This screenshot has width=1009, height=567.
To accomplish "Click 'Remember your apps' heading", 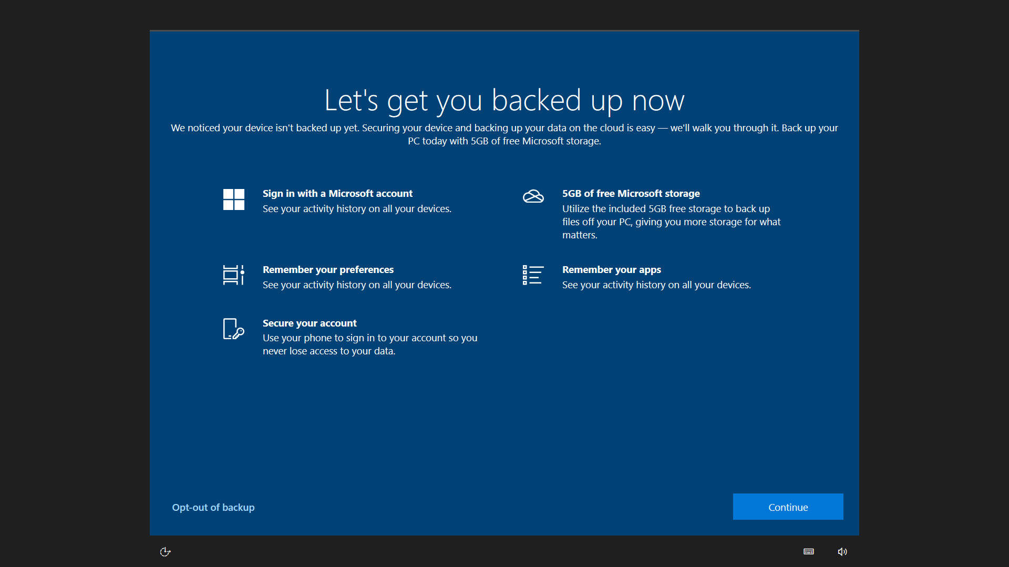I will click(611, 269).
